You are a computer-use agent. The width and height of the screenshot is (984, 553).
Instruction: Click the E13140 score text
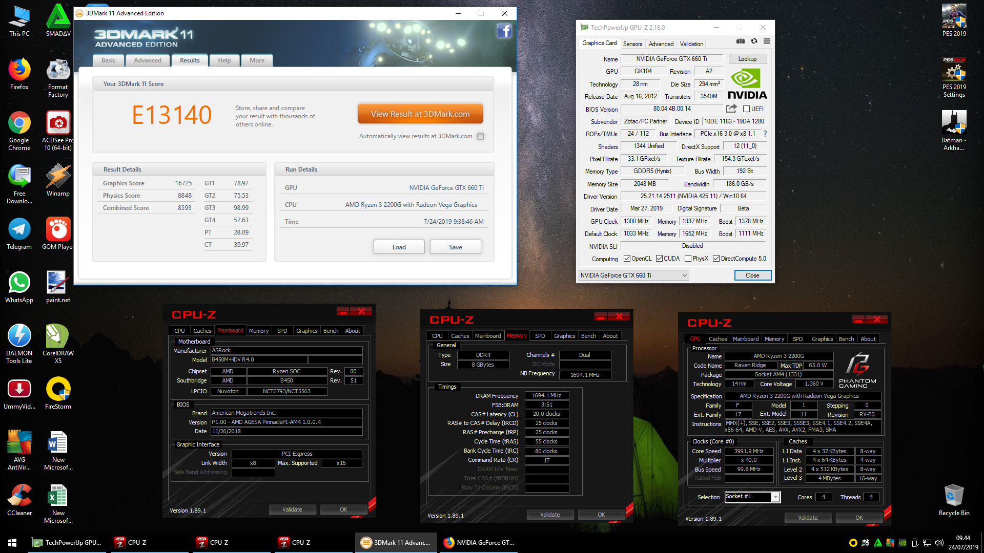[x=172, y=115]
